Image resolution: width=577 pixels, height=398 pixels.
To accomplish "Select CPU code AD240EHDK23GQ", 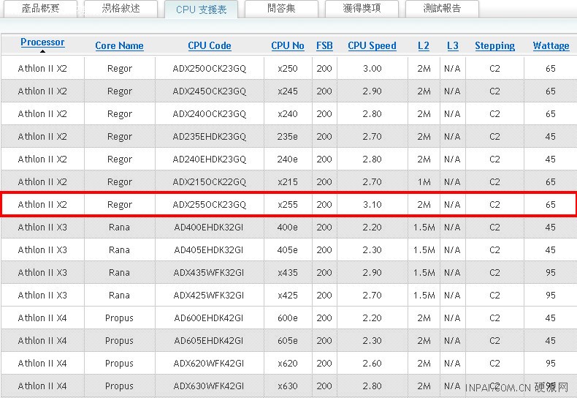I will 210,159.
